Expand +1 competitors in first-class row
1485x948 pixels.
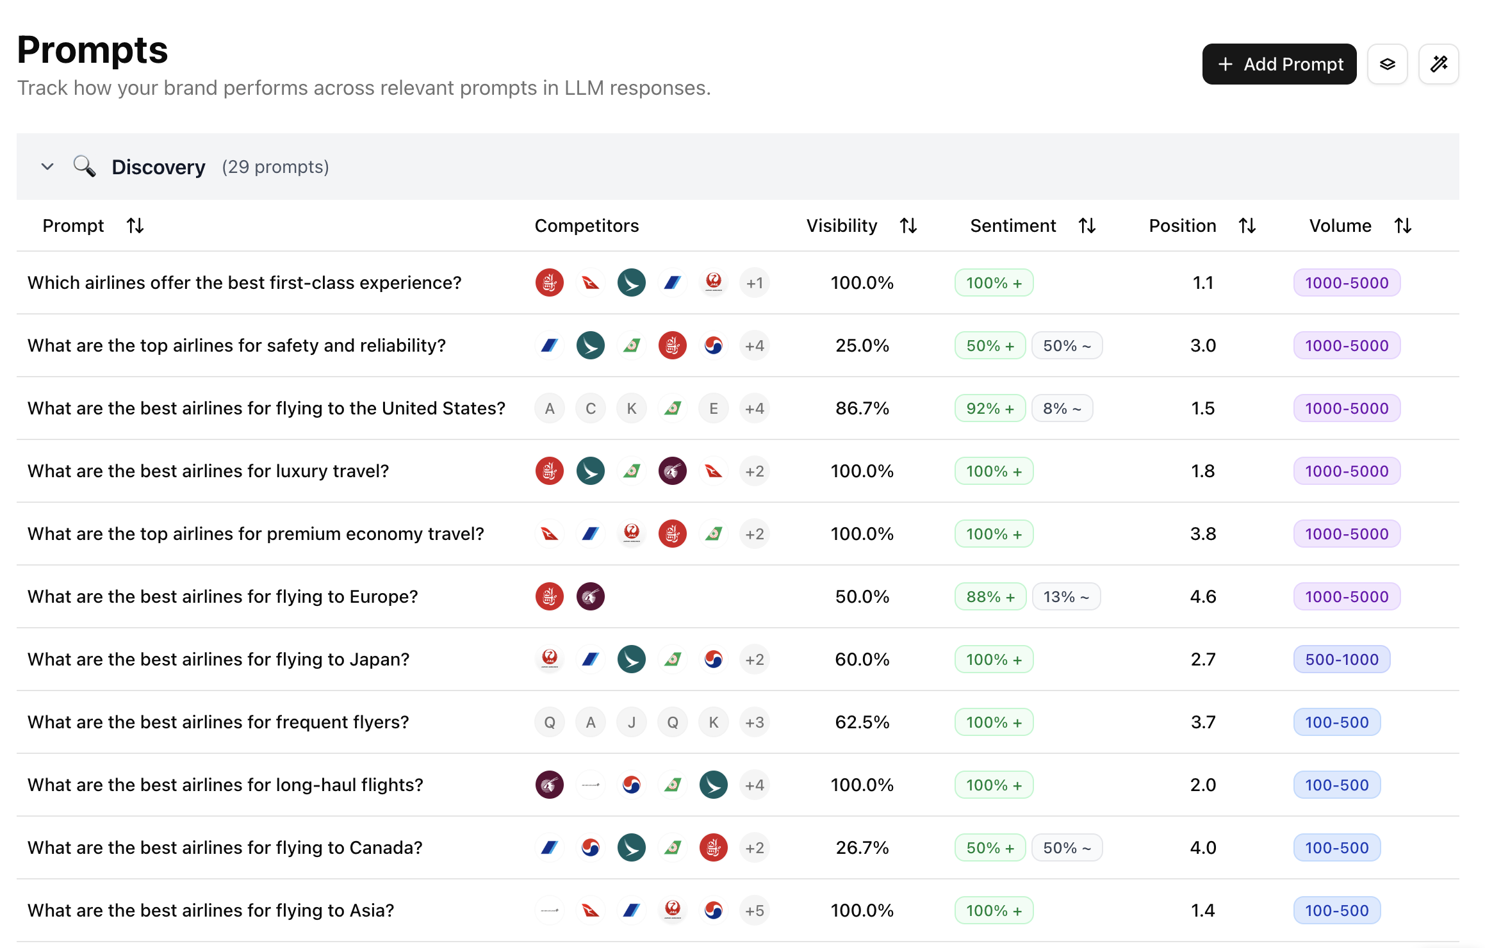pyautogui.click(x=754, y=282)
